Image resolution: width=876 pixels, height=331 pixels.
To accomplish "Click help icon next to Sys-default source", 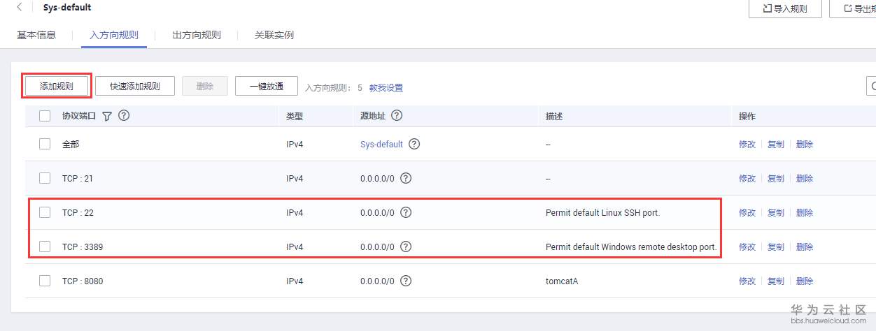I will pos(414,144).
